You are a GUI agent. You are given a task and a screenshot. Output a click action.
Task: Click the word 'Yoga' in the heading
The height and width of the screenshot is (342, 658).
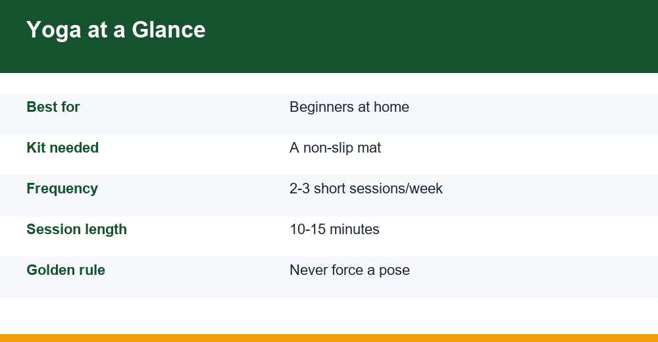(x=54, y=31)
